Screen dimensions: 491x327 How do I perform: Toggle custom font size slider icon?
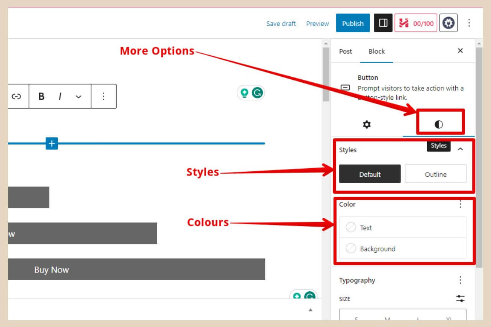point(460,299)
